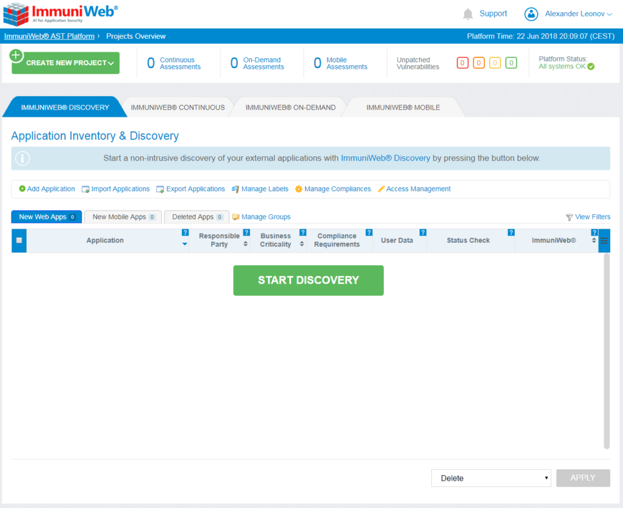Viewport: 623px width, 508px height.
Task: Toggle the select-all checkbox in table header
Action: click(19, 240)
